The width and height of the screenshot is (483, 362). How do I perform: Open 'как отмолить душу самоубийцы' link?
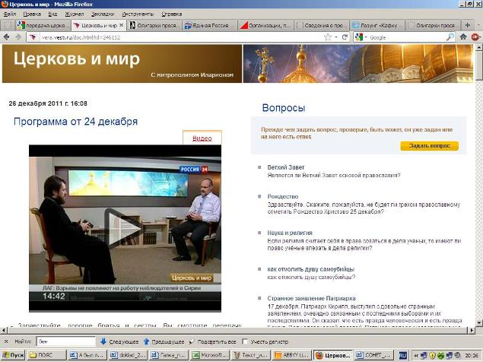point(311,269)
